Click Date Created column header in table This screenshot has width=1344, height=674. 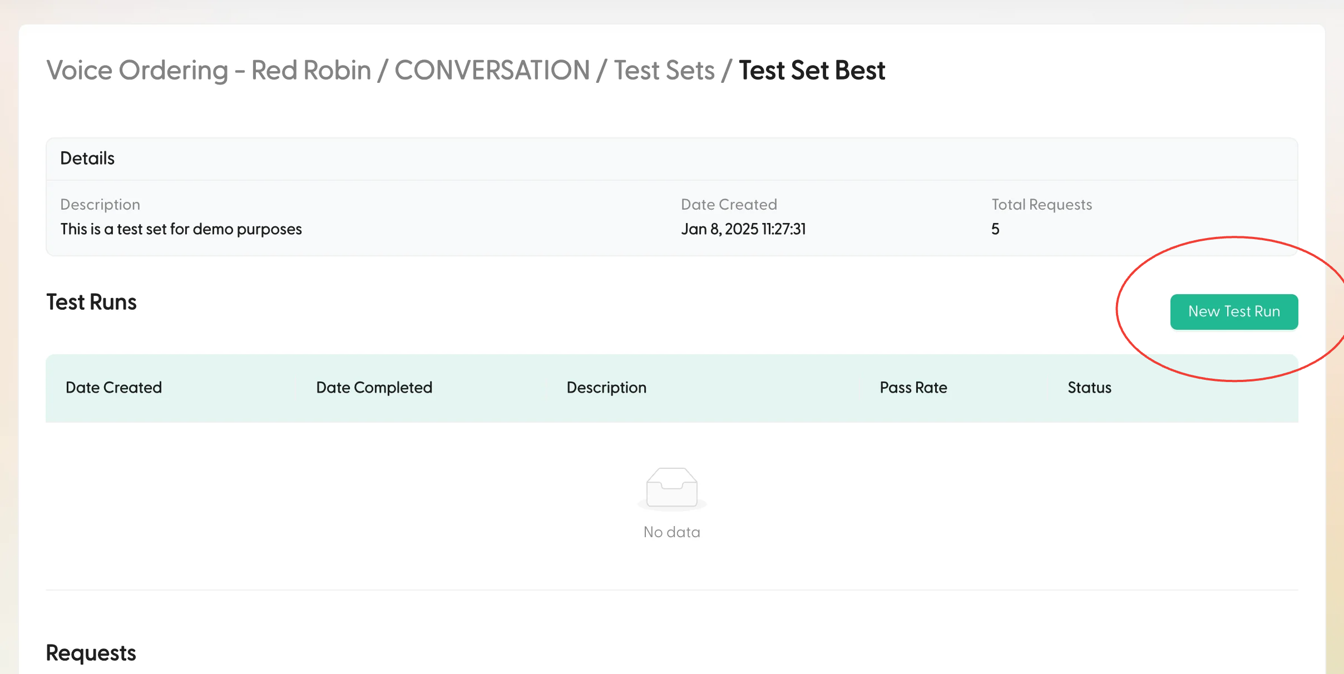(x=113, y=388)
